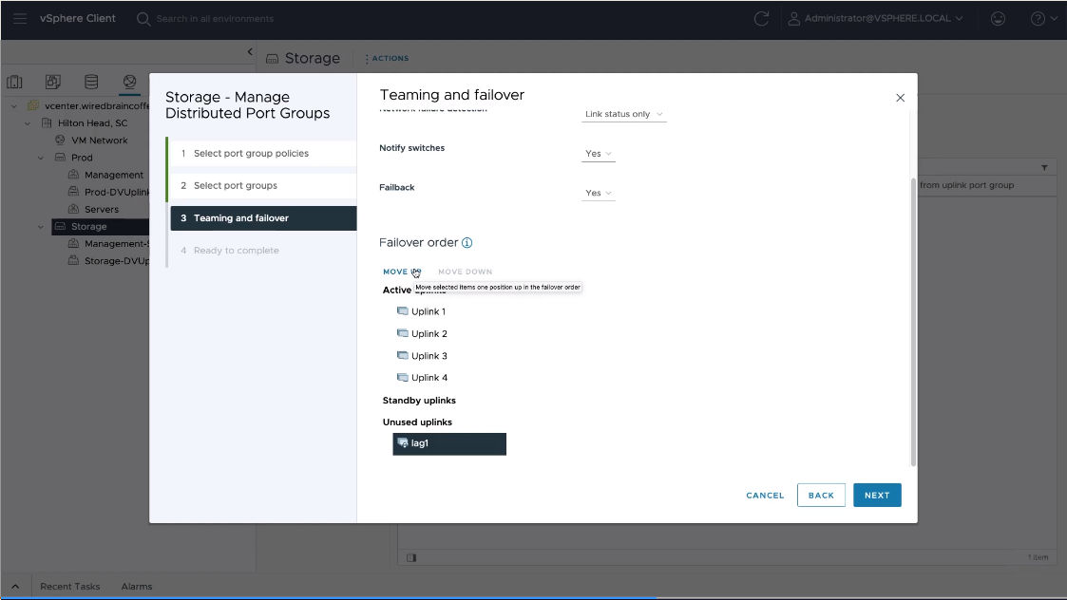1067x600 pixels.
Task: Click the feedback smiley icon
Action: click(x=998, y=19)
